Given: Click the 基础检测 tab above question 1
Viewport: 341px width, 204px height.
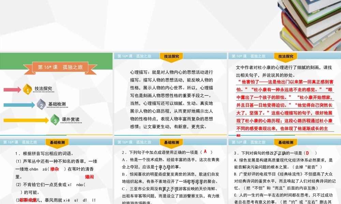Looking at the screenshot, I should (57, 143).
